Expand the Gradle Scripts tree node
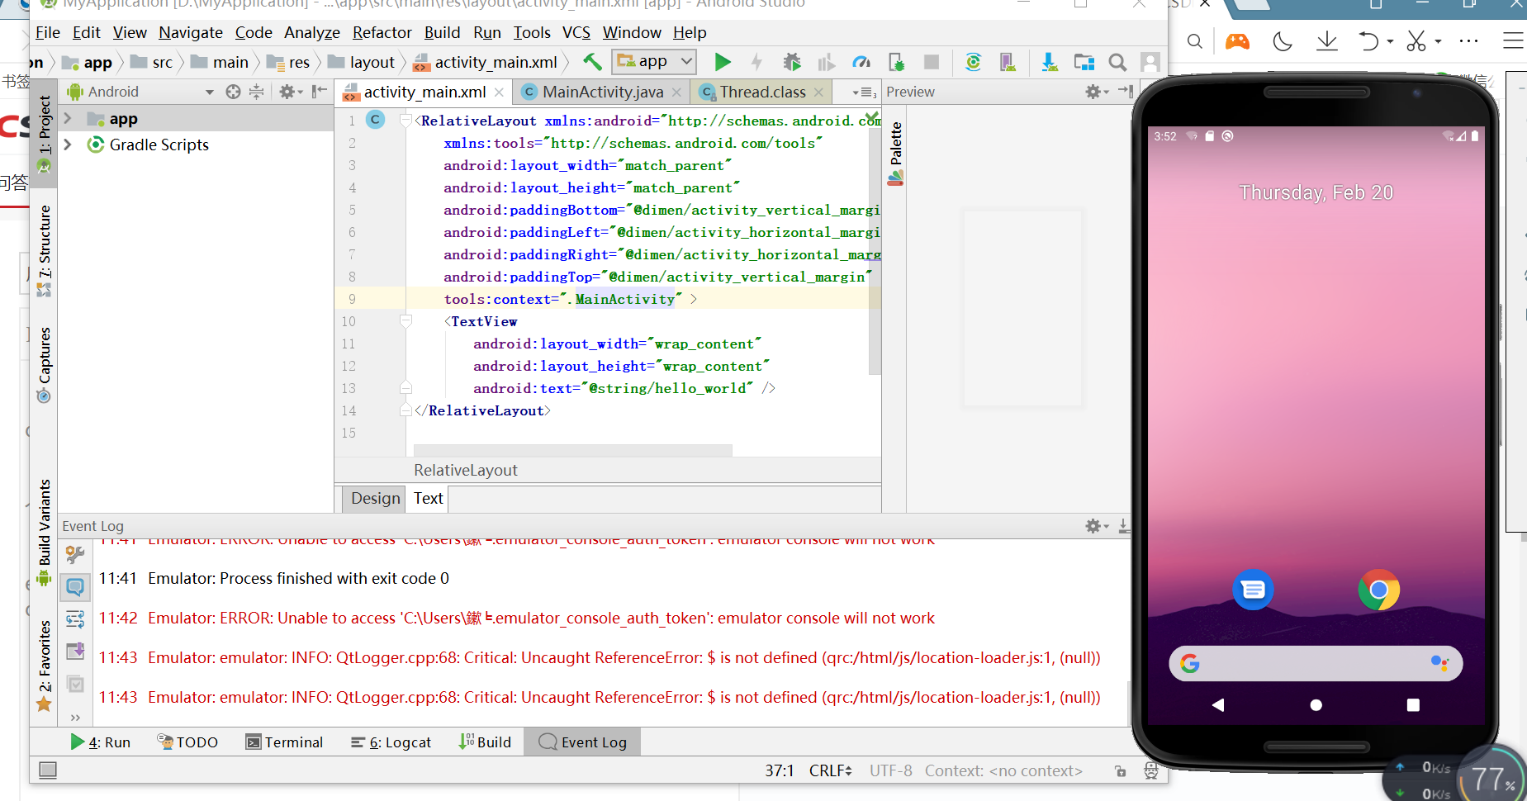1527x801 pixels. [68, 145]
